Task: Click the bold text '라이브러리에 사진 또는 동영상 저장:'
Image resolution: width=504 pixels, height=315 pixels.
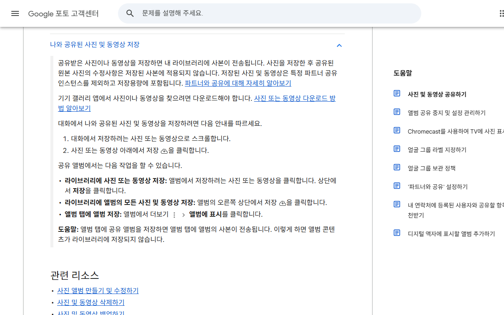Action: (116, 181)
